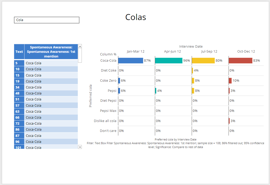The image size is (270, 185).
Task: Click the Coca-Cola cell in row 86
Action: 51,129
